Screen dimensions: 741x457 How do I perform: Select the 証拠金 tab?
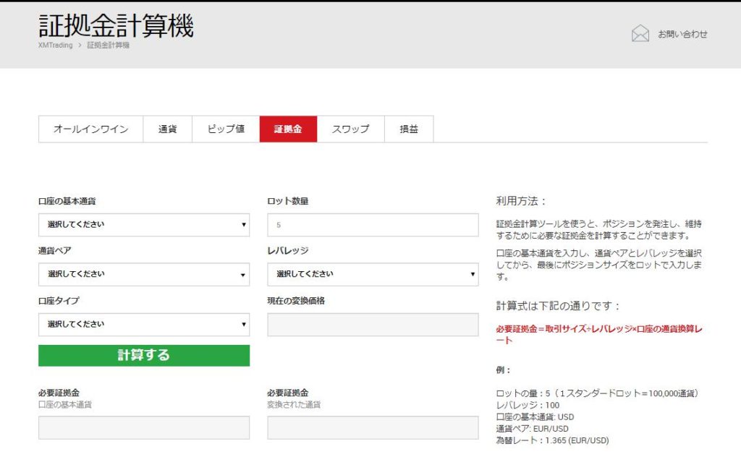click(288, 129)
